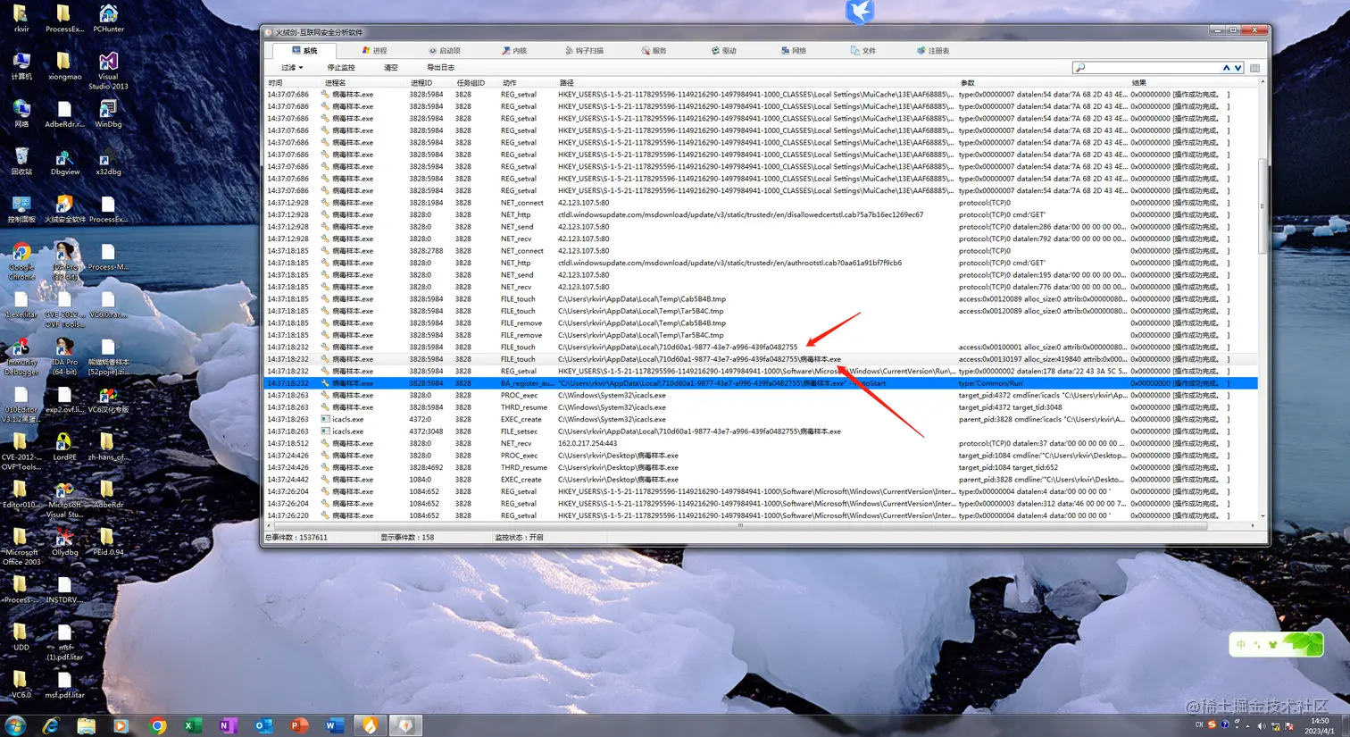This screenshot has height=737, width=1350.
Task: Click the 进程名 column header
Action: point(363,83)
